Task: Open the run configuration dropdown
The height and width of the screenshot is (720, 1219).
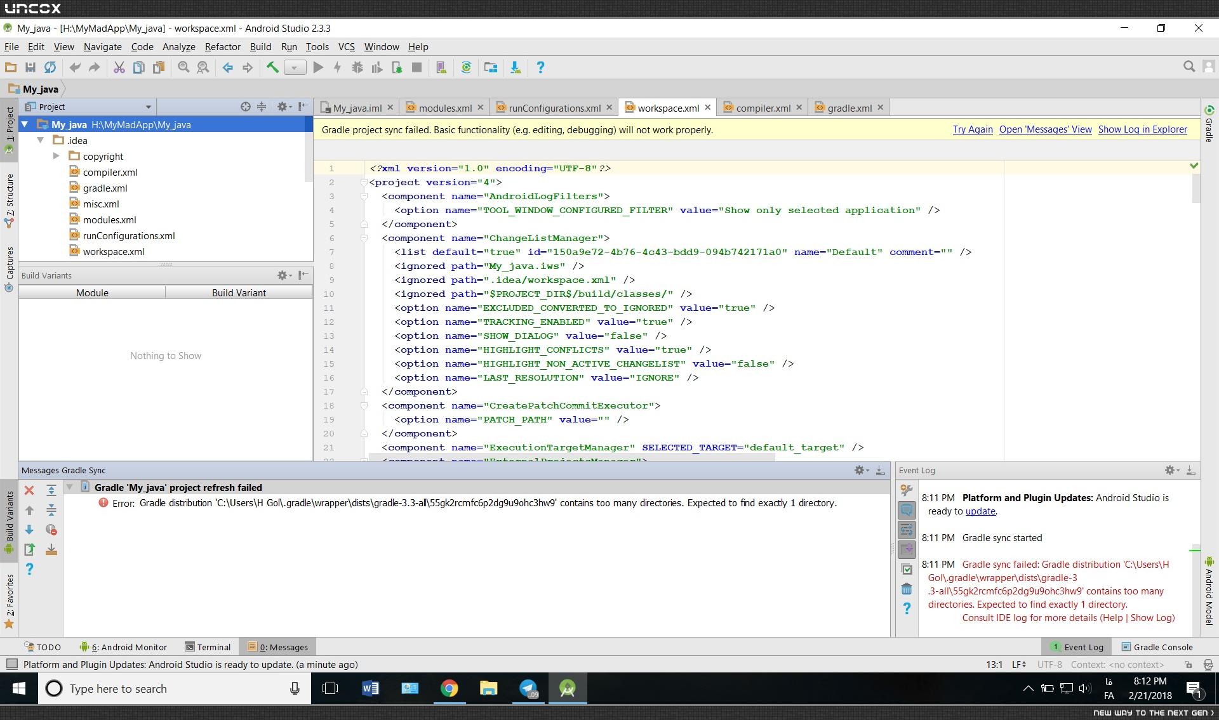Action: (295, 67)
